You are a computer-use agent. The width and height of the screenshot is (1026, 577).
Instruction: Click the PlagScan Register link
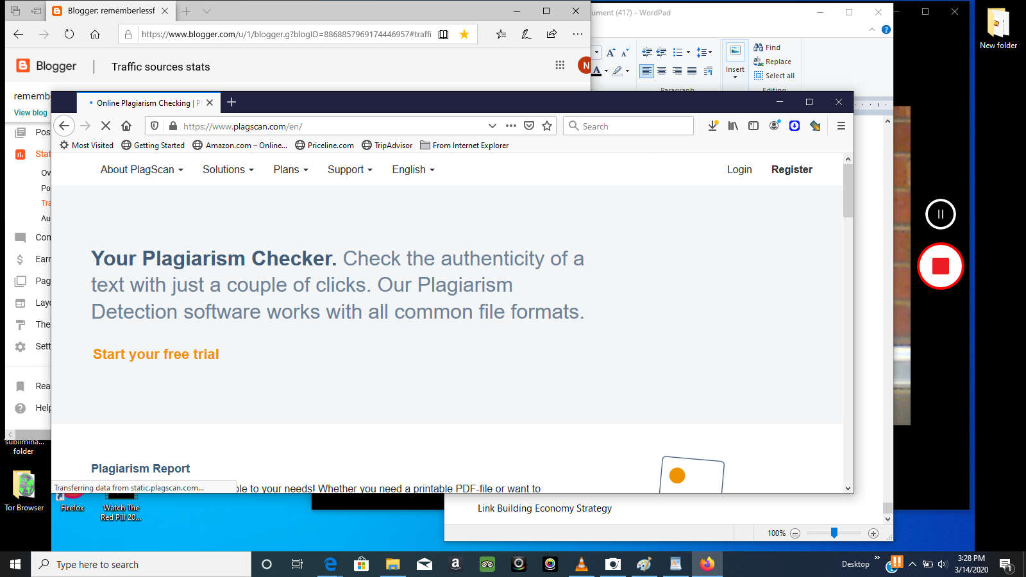(x=792, y=169)
